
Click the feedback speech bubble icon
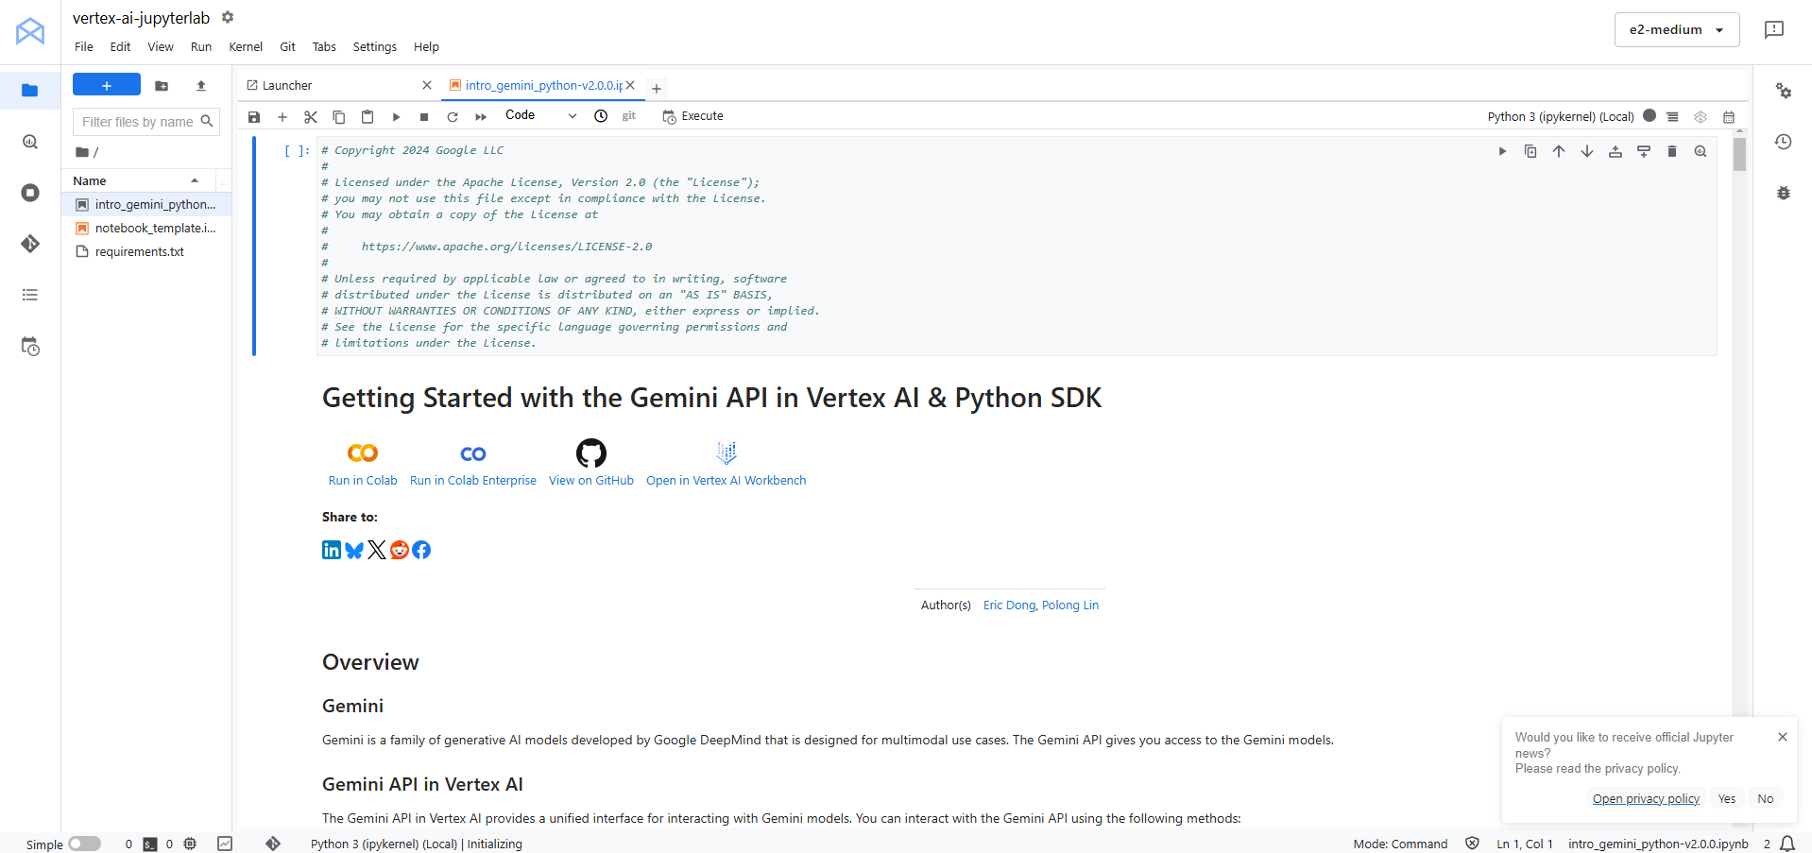pyautogui.click(x=1774, y=30)
